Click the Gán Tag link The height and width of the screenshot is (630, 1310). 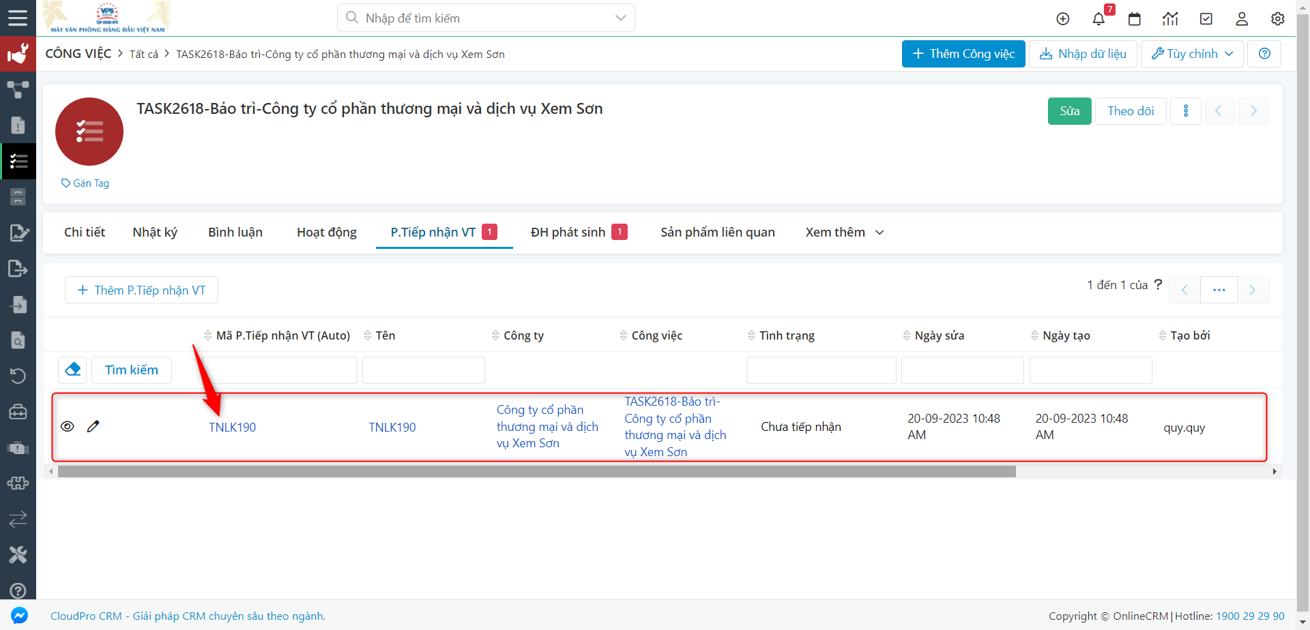coord(85,183)
